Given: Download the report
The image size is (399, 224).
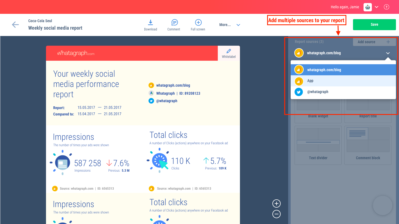Looking at the screenshot, I should click(150, 25).
